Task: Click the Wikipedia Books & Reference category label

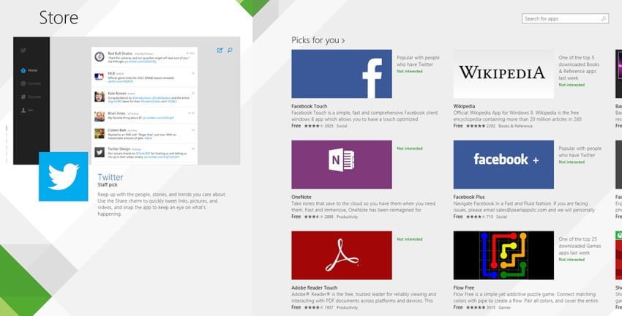Action: [x=516, y=126]
